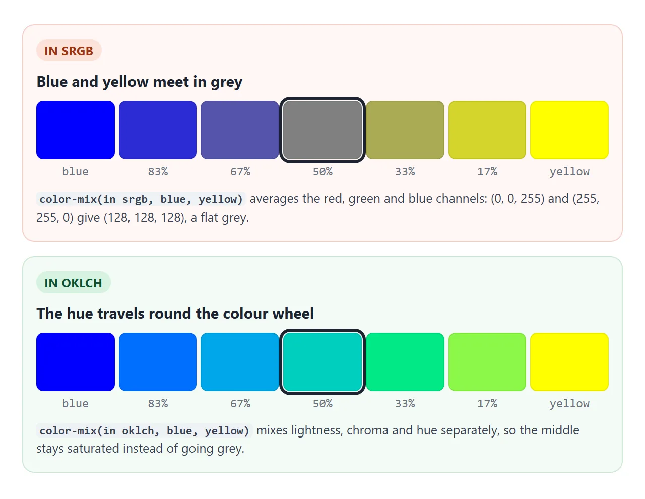Click the teal 50% swatch in OKLCH
Image resolution: width=645 pixels, height=499 pixels.
pos(322,362)
